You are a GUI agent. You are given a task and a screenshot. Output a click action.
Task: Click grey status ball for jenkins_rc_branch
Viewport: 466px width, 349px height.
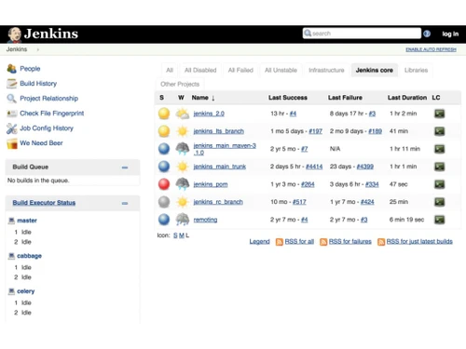click(x=164, y=202)
